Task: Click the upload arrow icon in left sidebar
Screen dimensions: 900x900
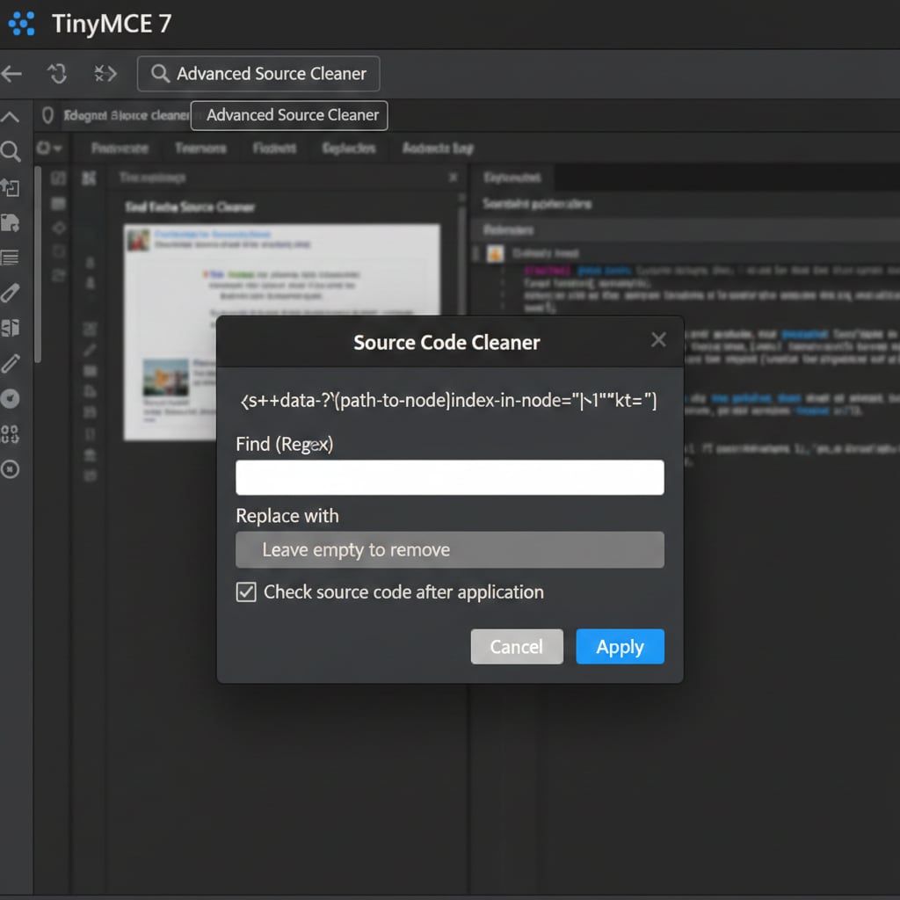Action: [x=11, y=187]
